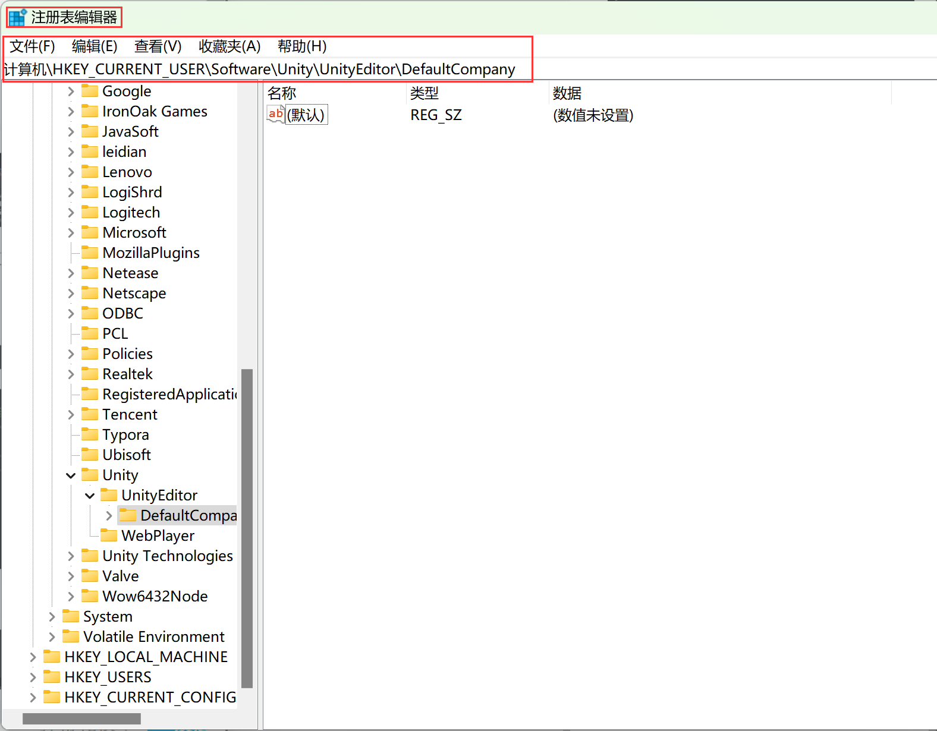Open the 文件(F) menu
Viewport: 937px width, 731px height.
point(32,46)
